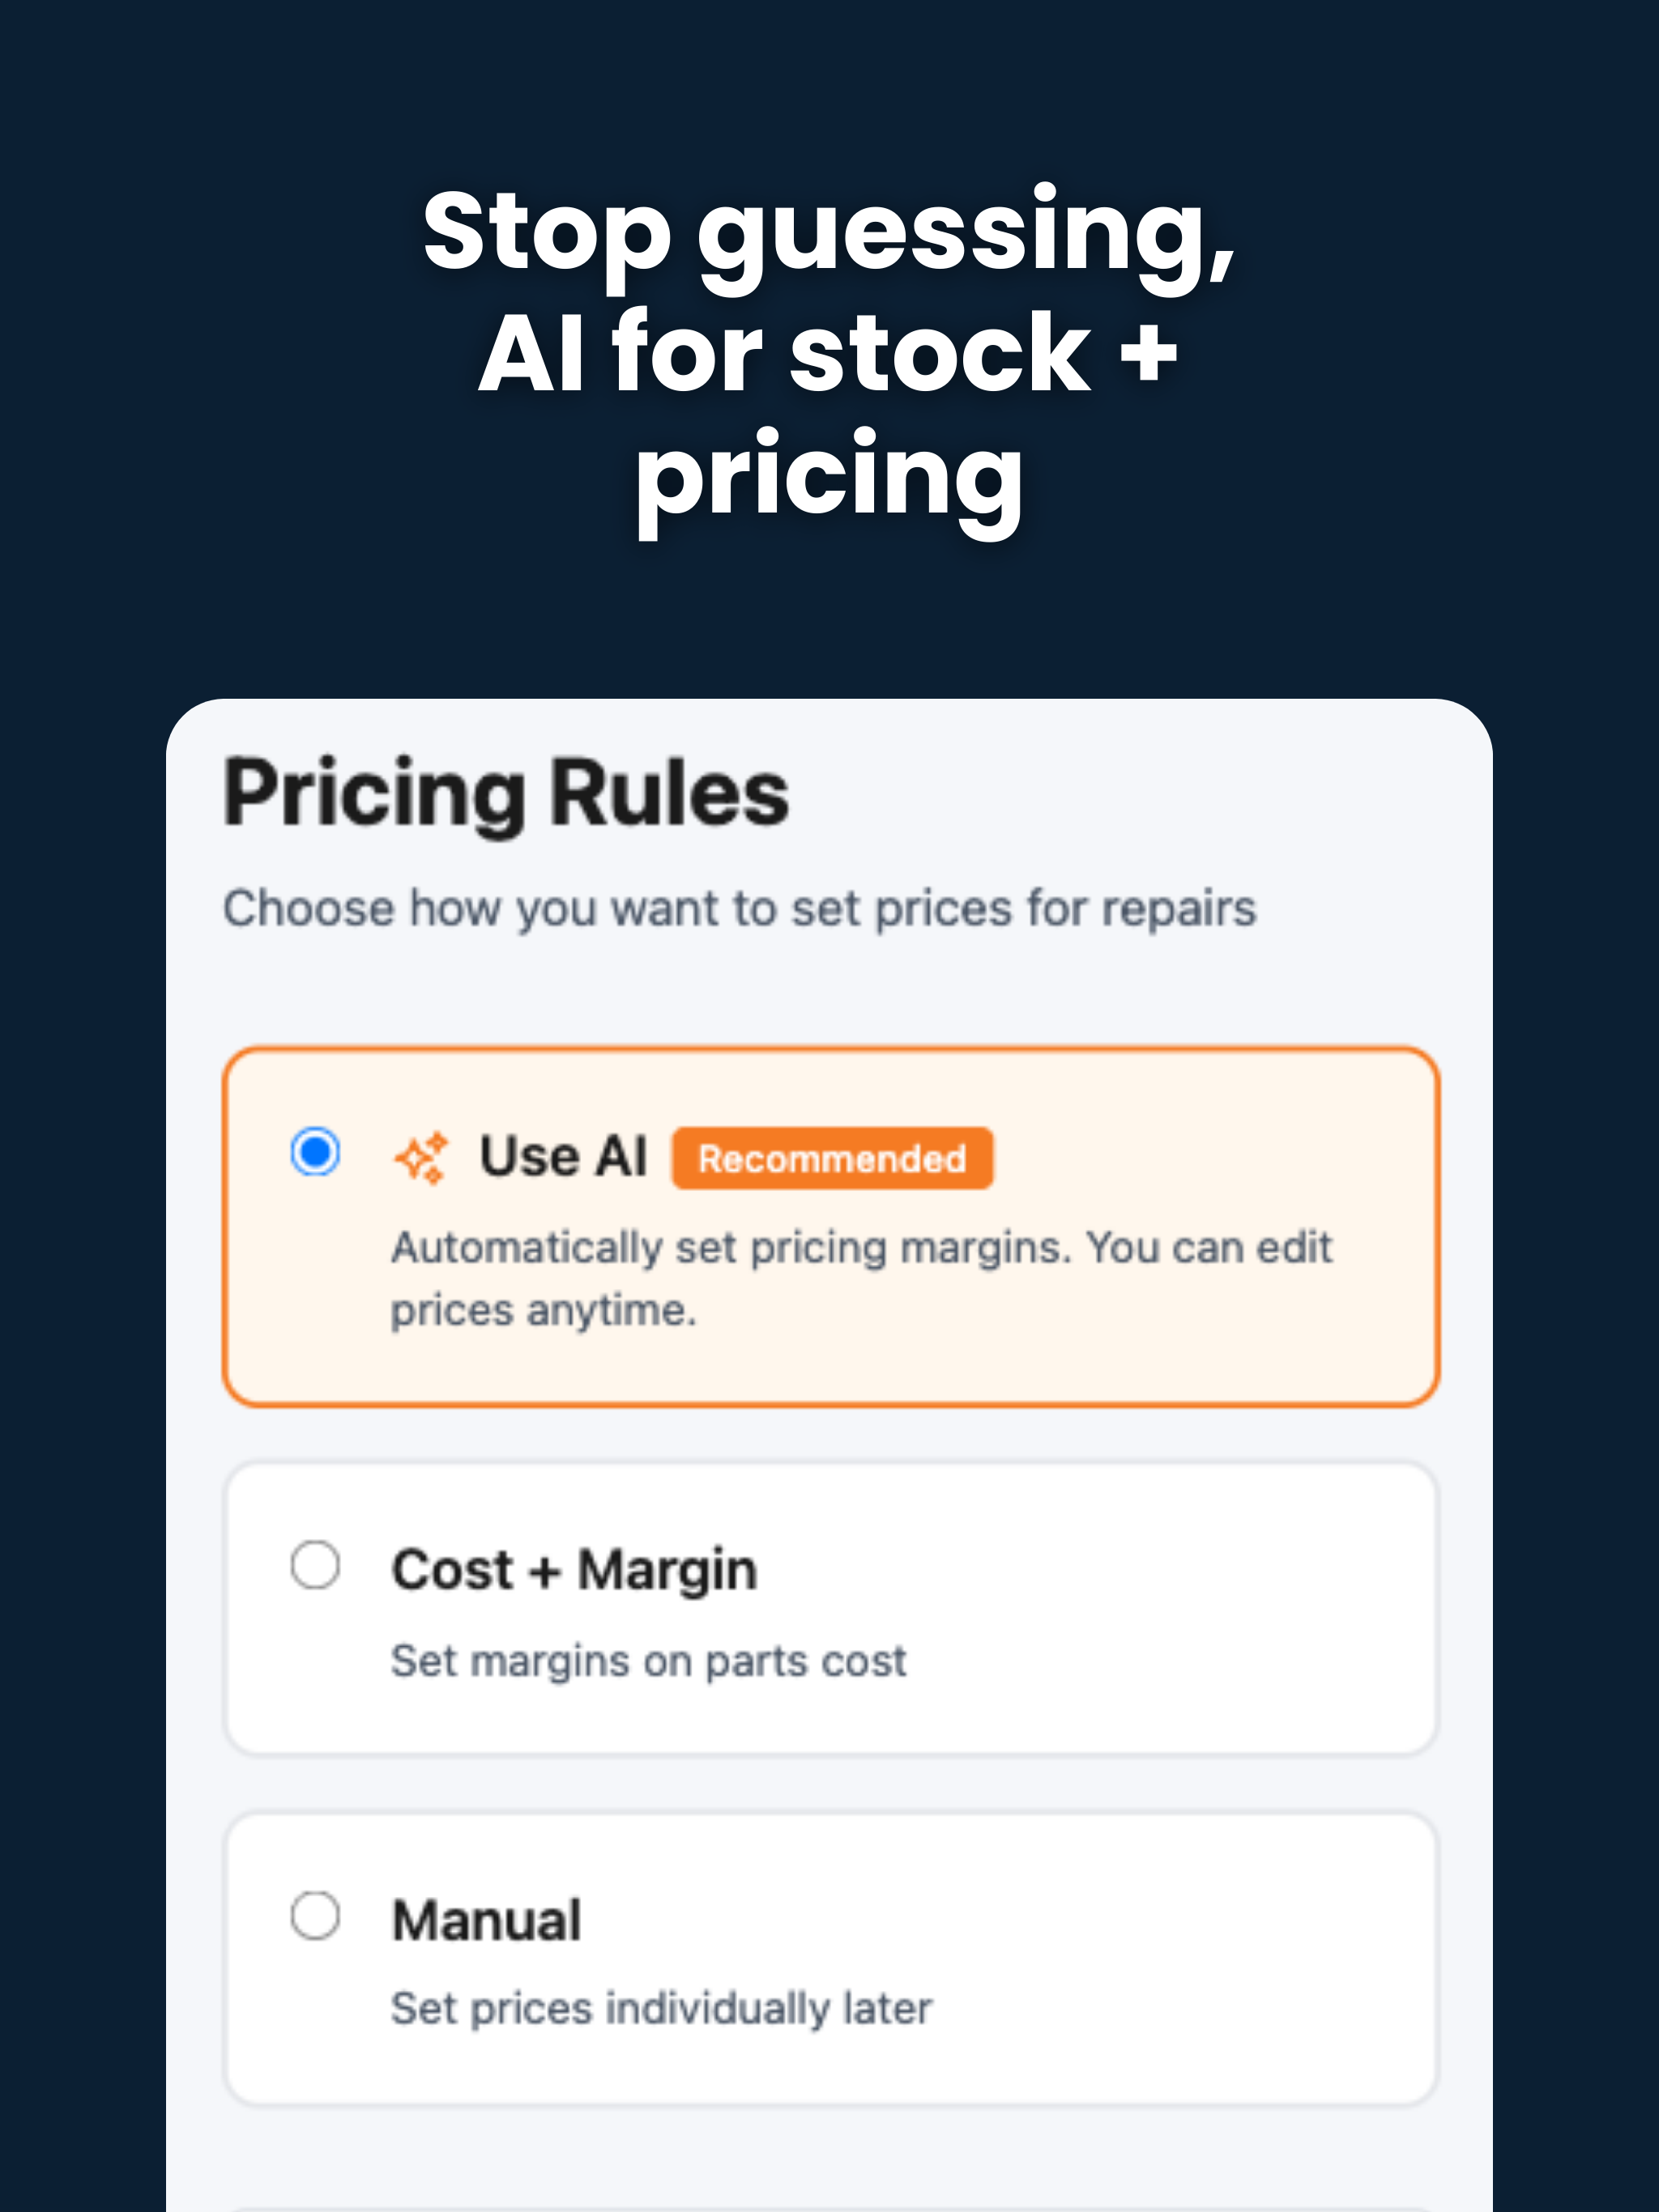
Task: Click the 'prices anytime.' text line
Action: click(544, 1311)
